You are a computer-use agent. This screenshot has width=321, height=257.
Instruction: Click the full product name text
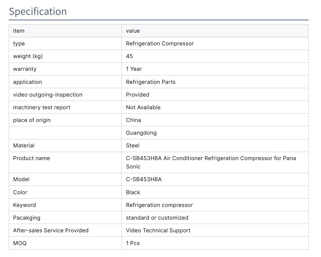[x=211, y=162]
